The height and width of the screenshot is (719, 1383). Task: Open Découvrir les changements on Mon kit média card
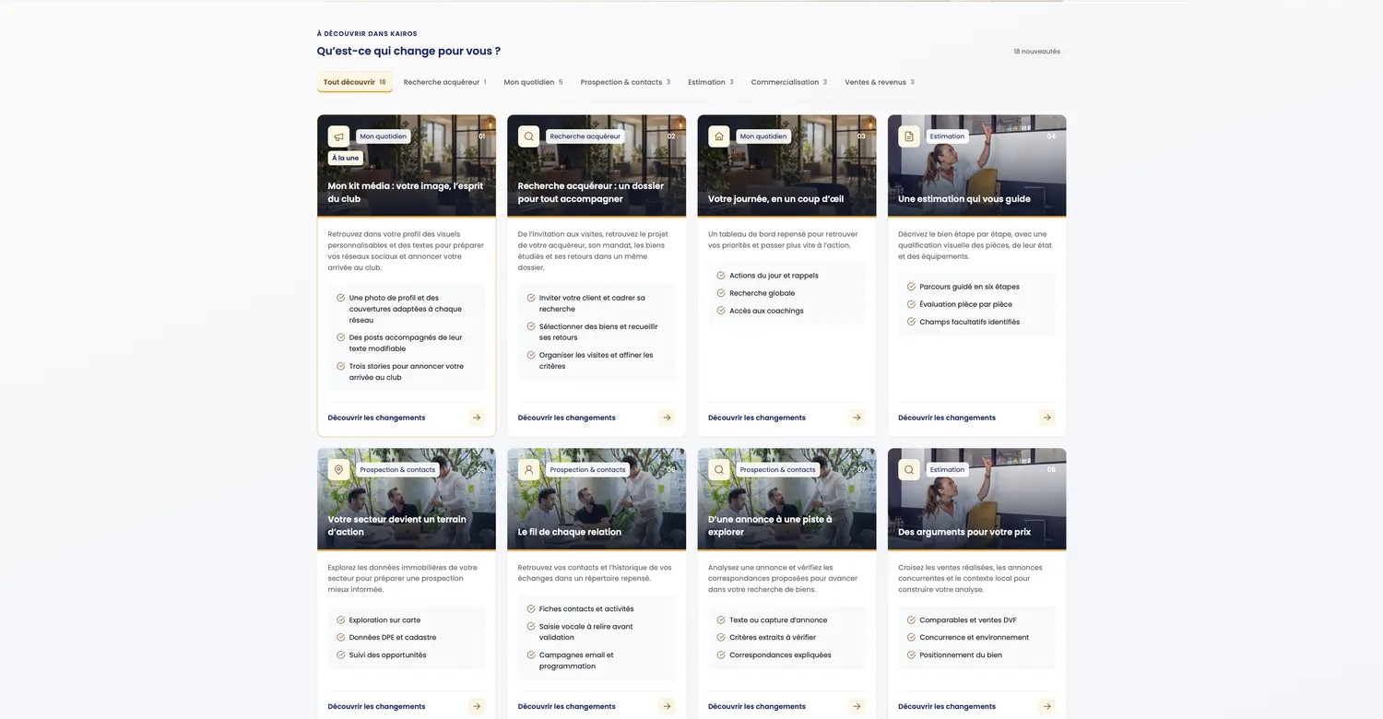376,418
